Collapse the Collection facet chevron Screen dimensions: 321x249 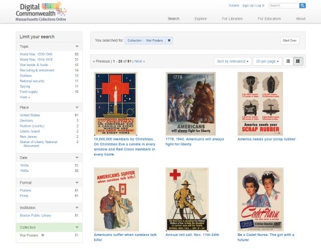pyautogui.click(x=77, y=227)
